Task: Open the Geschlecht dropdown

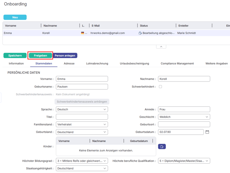Action: pyautogui.click(x=184, y=117)
